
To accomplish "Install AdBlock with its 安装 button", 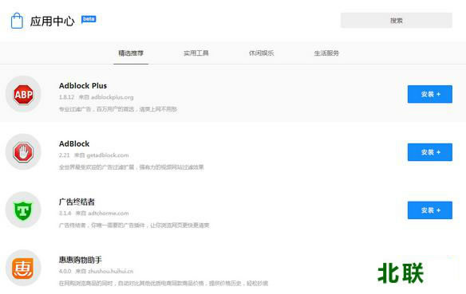I will point(430,152).
